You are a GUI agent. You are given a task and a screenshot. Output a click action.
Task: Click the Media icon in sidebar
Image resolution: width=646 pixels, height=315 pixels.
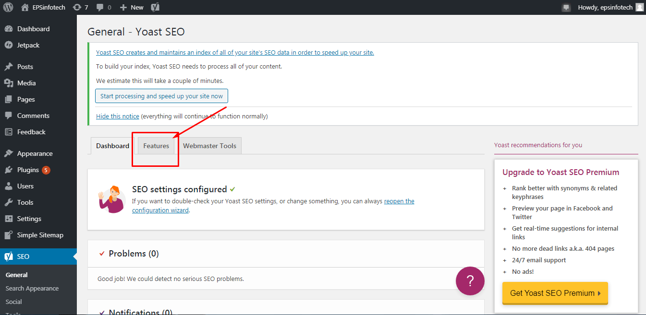click(9, 83)
